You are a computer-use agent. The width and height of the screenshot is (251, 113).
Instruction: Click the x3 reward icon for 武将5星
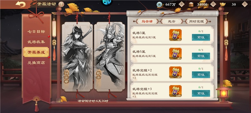coord(175,54)
